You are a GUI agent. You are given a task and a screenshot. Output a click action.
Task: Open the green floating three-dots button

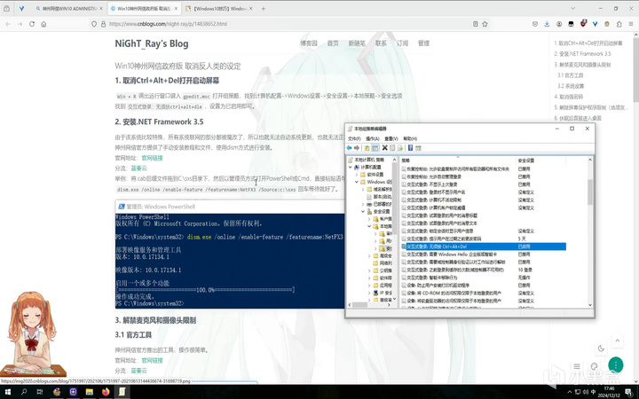click(615, 364)
